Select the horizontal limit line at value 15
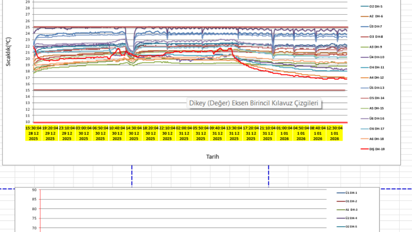Image resolution: width=412 pixels, height=232 pixels. 189,90
